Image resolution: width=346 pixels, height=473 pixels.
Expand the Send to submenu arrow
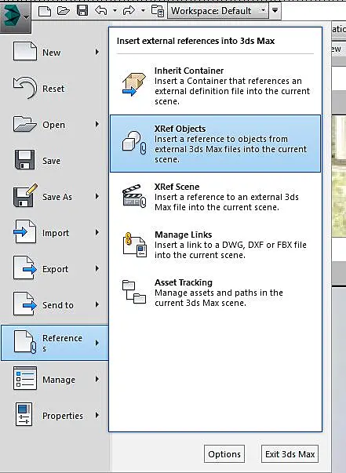97,304
